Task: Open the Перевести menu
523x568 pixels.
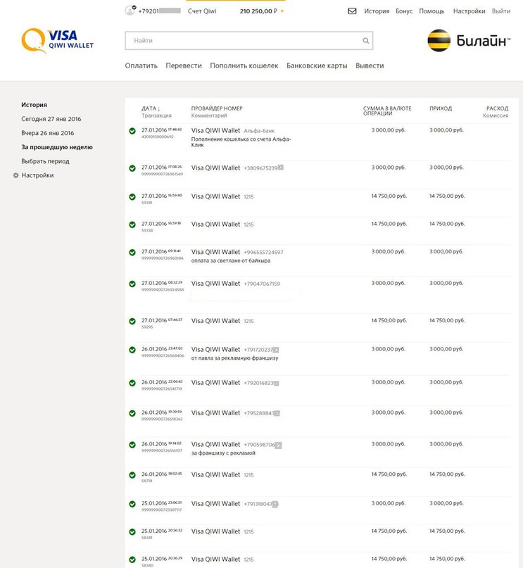Action: coord(184,65)
